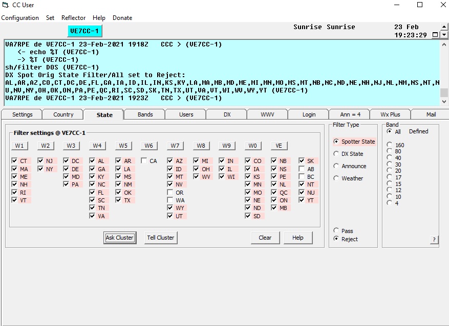Open the Set menu

click(50, 18)
